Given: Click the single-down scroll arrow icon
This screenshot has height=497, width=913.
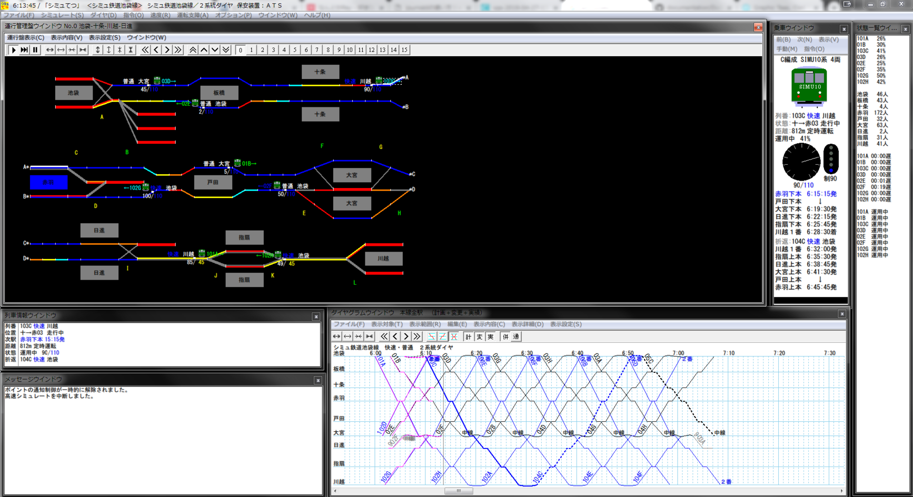Looking at the screenshot, I should click(x=215, y=50).
